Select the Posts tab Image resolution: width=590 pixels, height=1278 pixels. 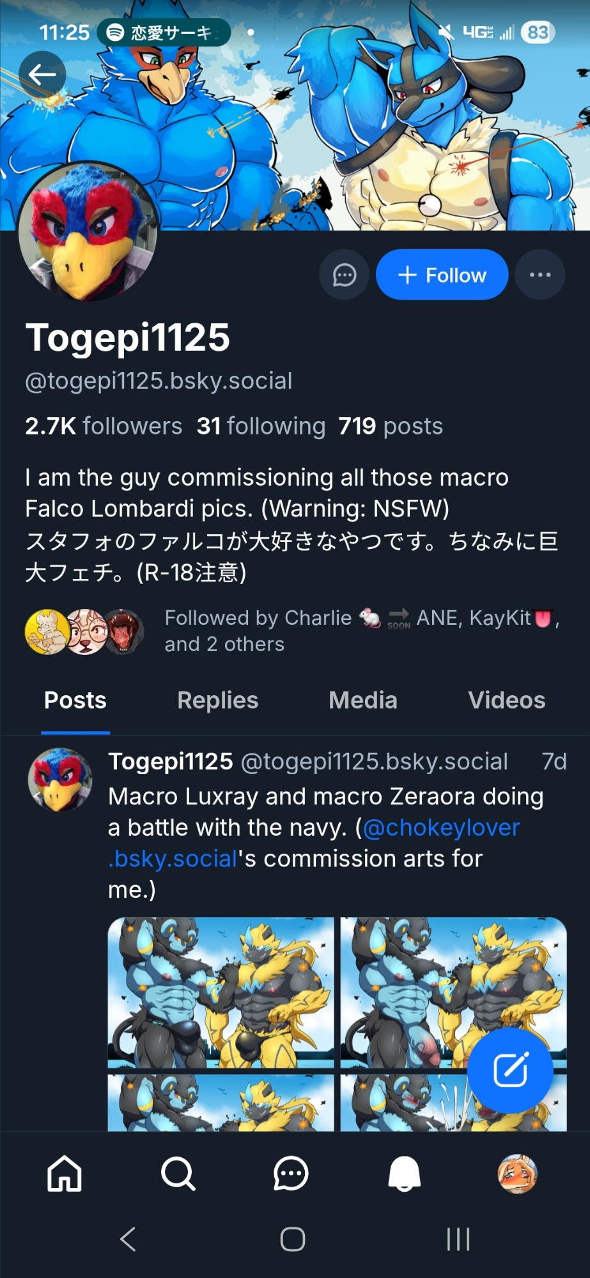75,700
